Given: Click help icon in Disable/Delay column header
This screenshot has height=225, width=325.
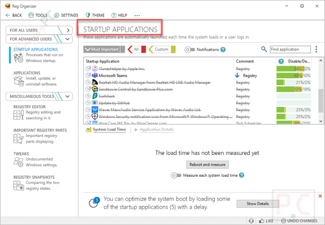Looking at the screenshot, I should point(281,61).
